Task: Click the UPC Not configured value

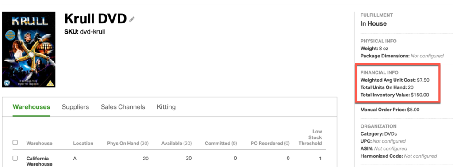Action: 389,141
